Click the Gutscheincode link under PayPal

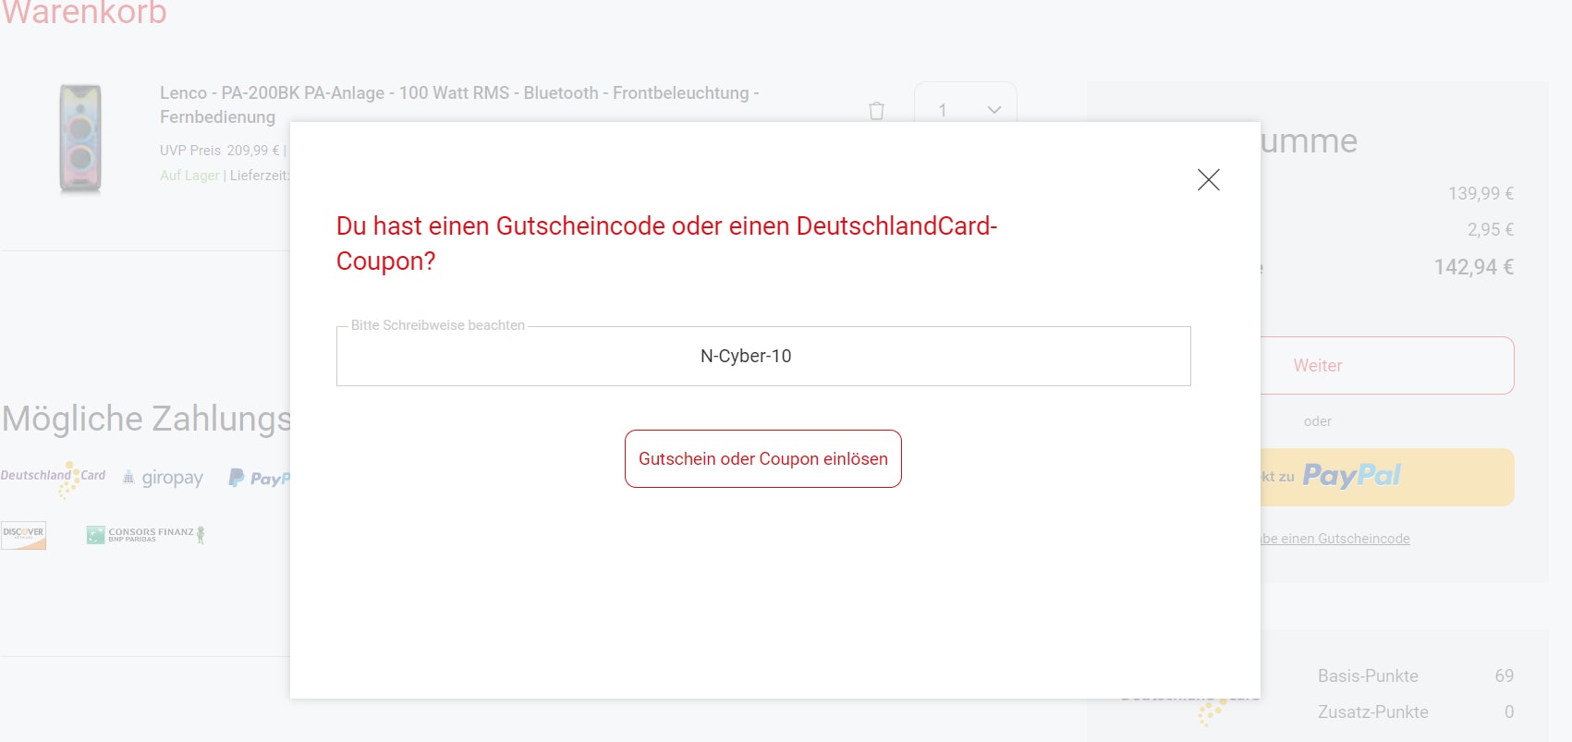(1335, 539)
